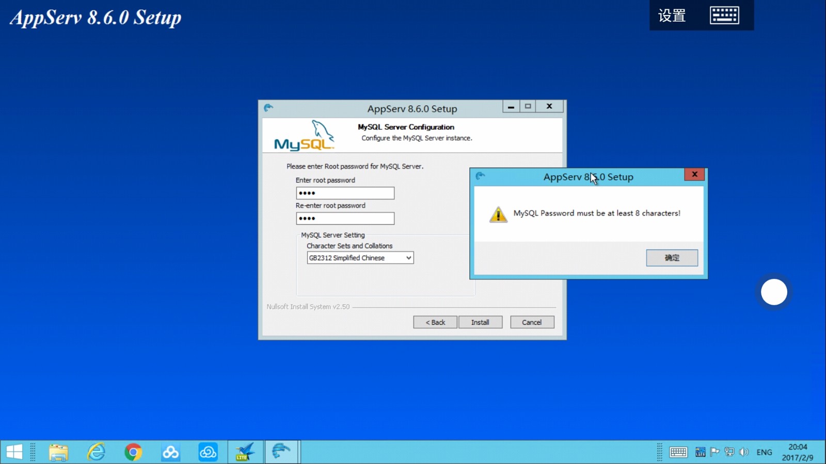Click 'MySQL Server Configuration' heading

[x=406, y=127]
